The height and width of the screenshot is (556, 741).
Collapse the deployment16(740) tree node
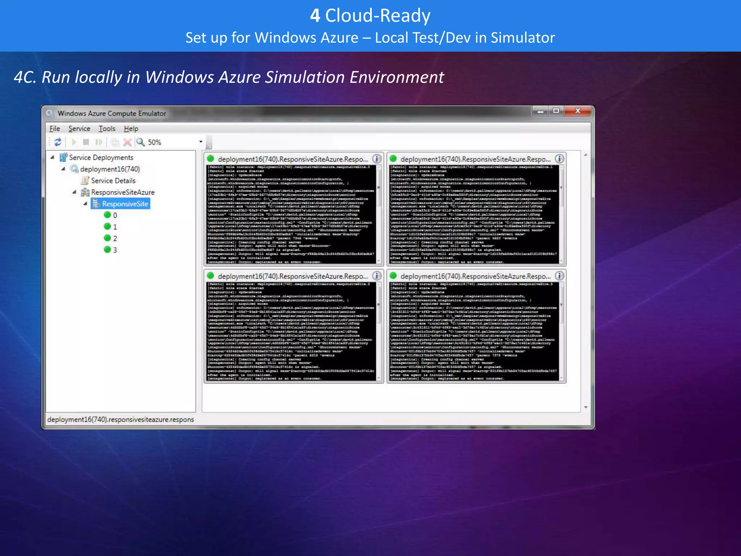pos(63,169)
